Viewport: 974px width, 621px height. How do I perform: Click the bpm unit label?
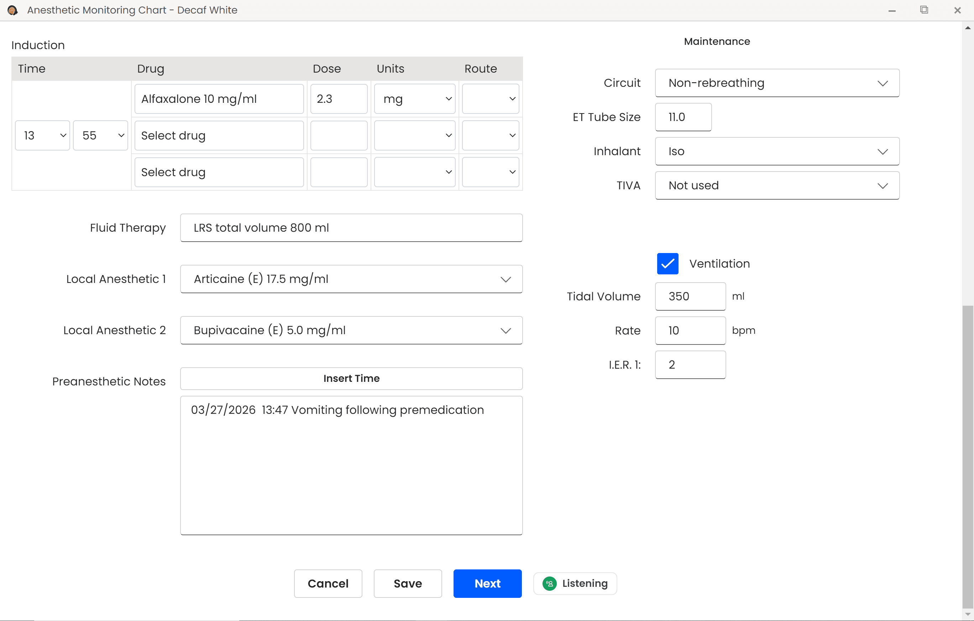point(743,330)
